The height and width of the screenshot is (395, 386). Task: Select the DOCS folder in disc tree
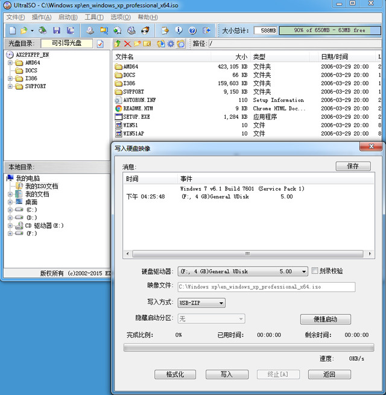tap(31, 71)
